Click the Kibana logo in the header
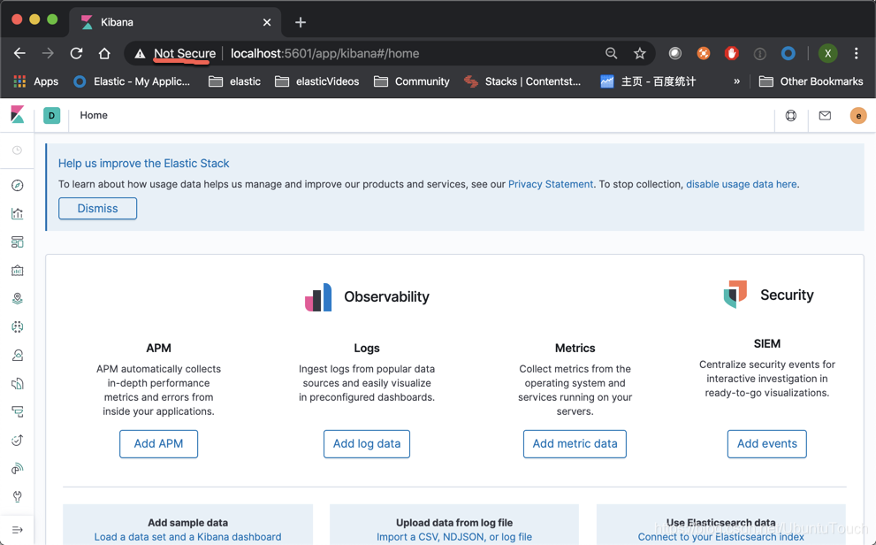The image size is (876, 545). click(x=18, y=115)
